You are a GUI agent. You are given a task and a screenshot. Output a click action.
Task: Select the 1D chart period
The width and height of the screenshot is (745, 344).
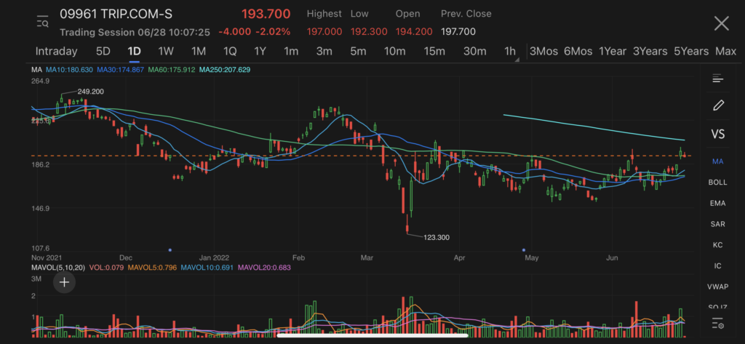(135, 52)
